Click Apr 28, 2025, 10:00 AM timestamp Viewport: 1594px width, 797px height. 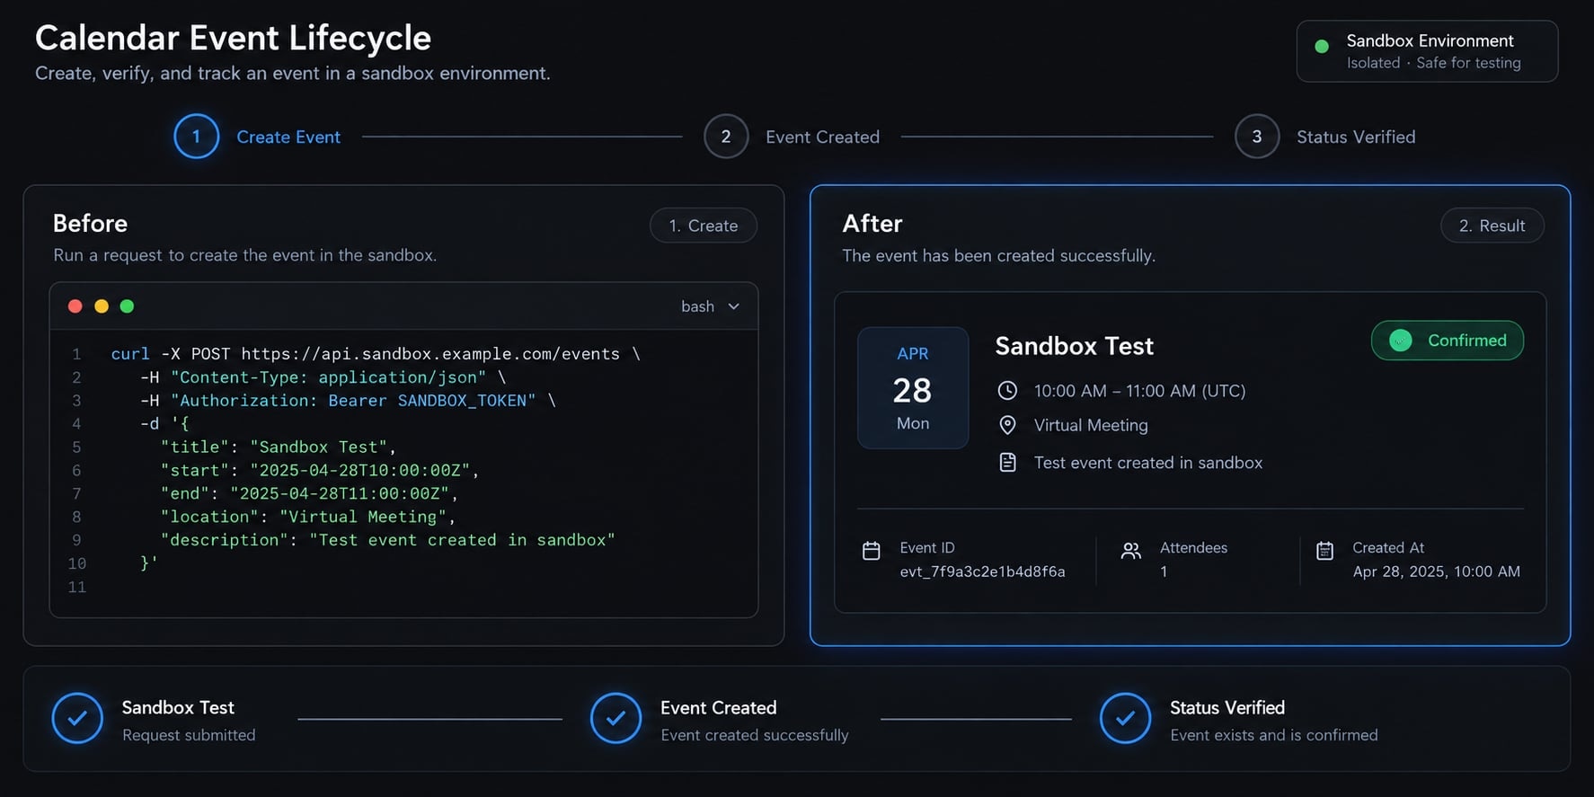click(x=1436, y=571)
